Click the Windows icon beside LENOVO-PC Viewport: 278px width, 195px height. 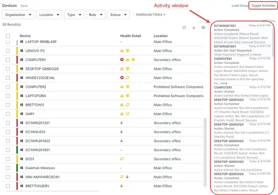pyautogui.click(x=22, y=51)
